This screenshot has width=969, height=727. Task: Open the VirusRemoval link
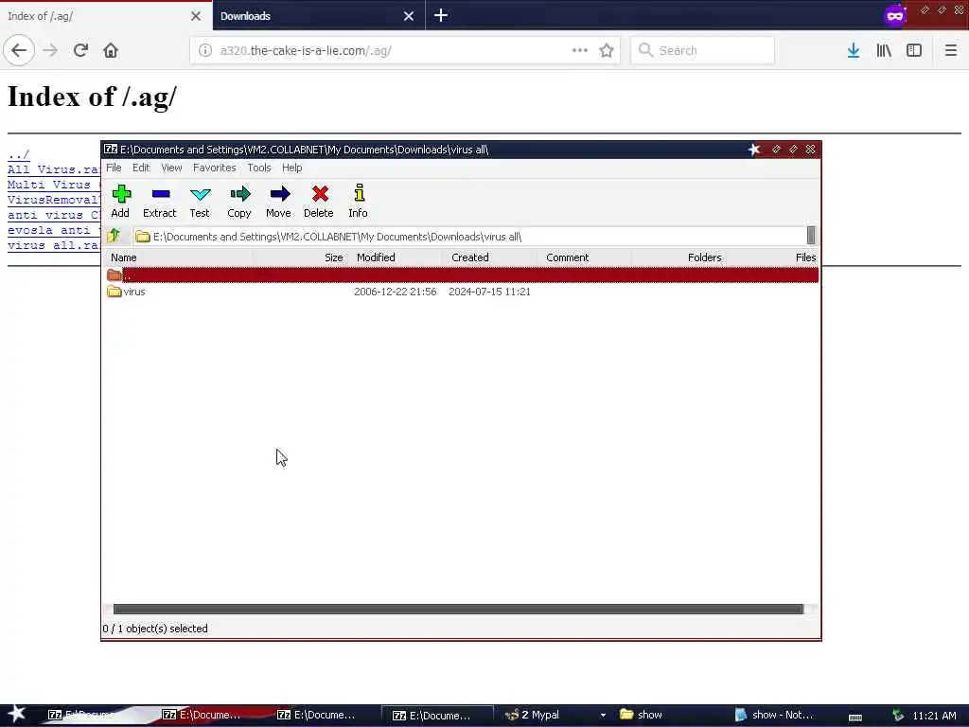pos(54,200)
